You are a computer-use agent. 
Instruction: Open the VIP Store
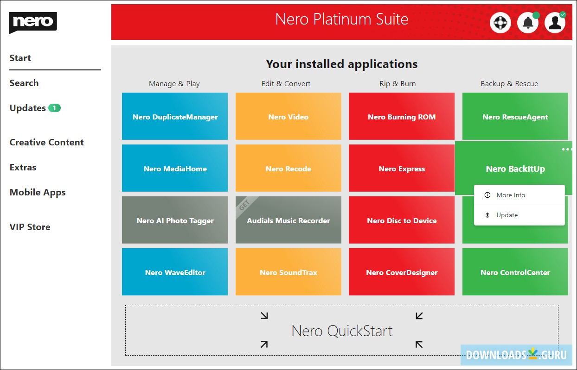tap(30, 227)
